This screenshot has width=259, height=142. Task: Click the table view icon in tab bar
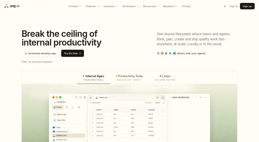(x=157, y=97)
